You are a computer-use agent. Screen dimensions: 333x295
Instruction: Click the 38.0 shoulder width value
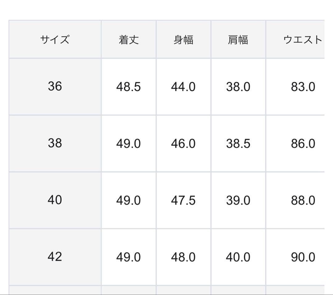(x=238, y=87)
